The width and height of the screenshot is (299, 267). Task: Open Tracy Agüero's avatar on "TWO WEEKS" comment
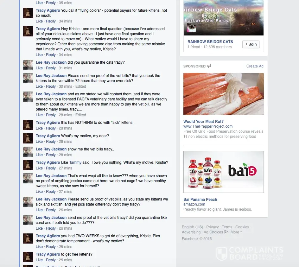(28, 238)
